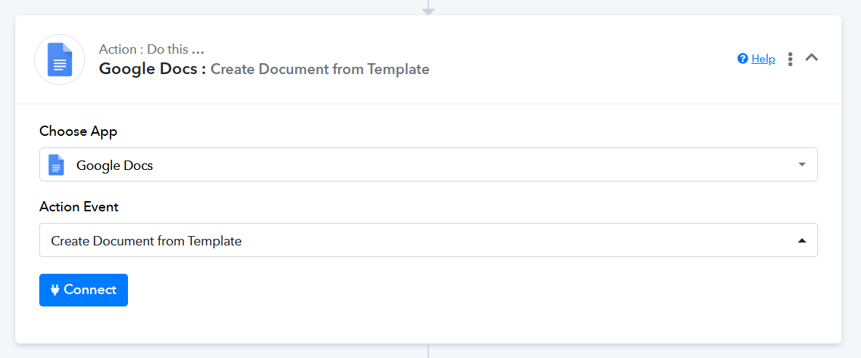This screenshot has width=861, height=358.
Task: Expand the Choose App dropdown arrow
Action: click(802, 165)
